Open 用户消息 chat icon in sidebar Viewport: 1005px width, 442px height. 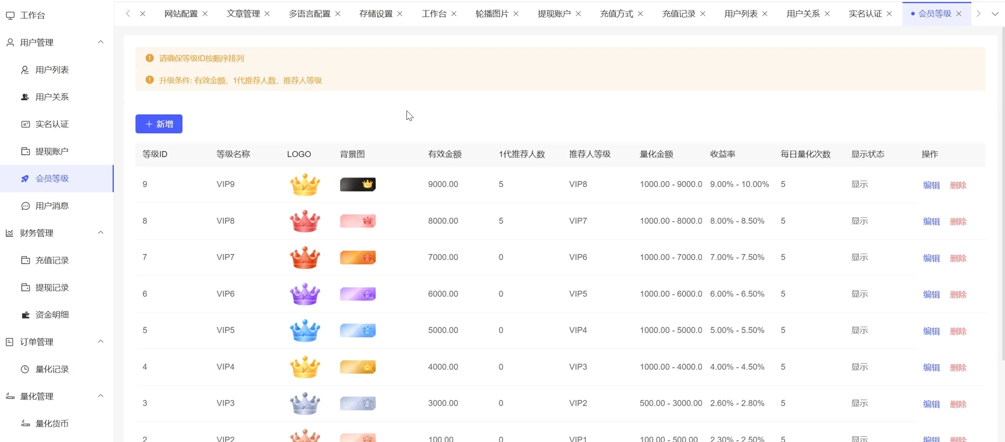point(25,206)
